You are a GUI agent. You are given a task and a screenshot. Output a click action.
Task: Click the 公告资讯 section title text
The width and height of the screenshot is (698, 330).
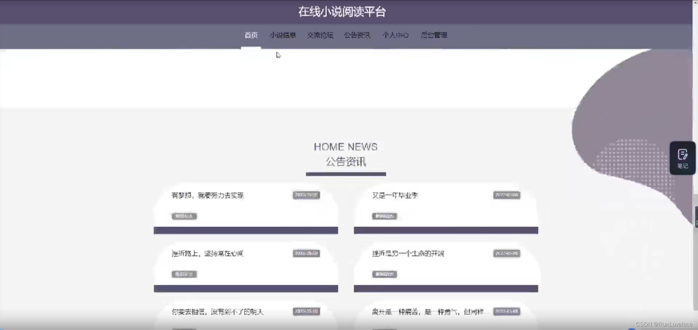(x=346, y=162)
